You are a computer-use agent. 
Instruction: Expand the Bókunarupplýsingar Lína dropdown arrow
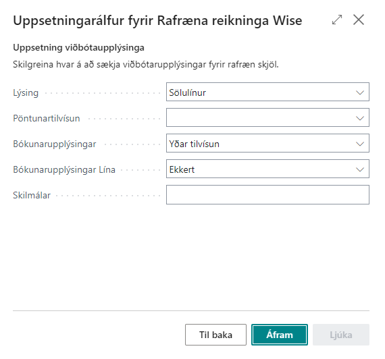point(360,169)
